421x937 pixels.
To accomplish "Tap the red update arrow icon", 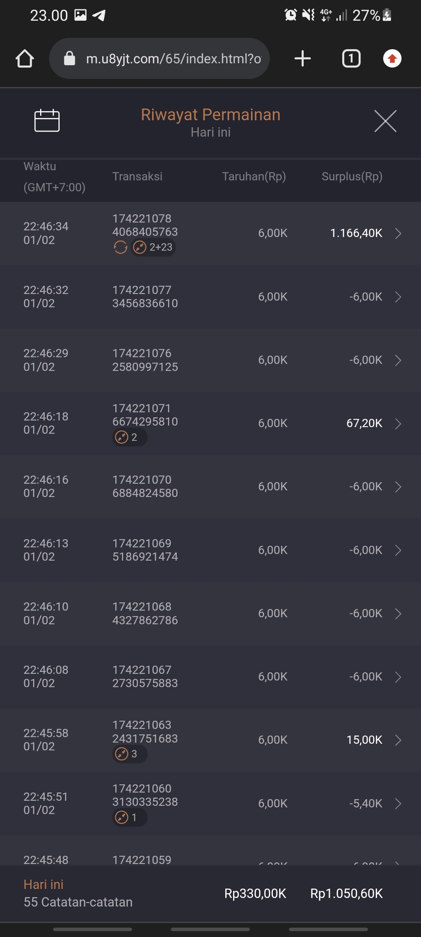I will coord(392,59).
